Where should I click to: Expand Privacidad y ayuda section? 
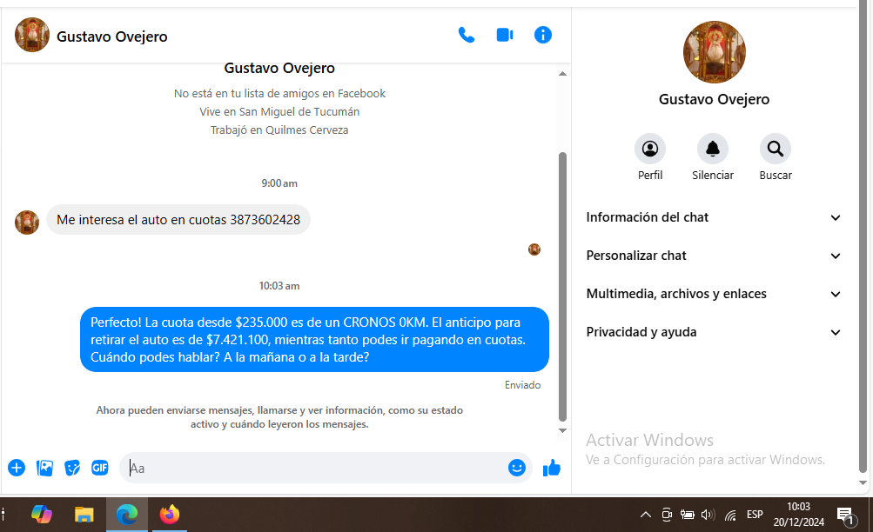[x=714, y=332]
